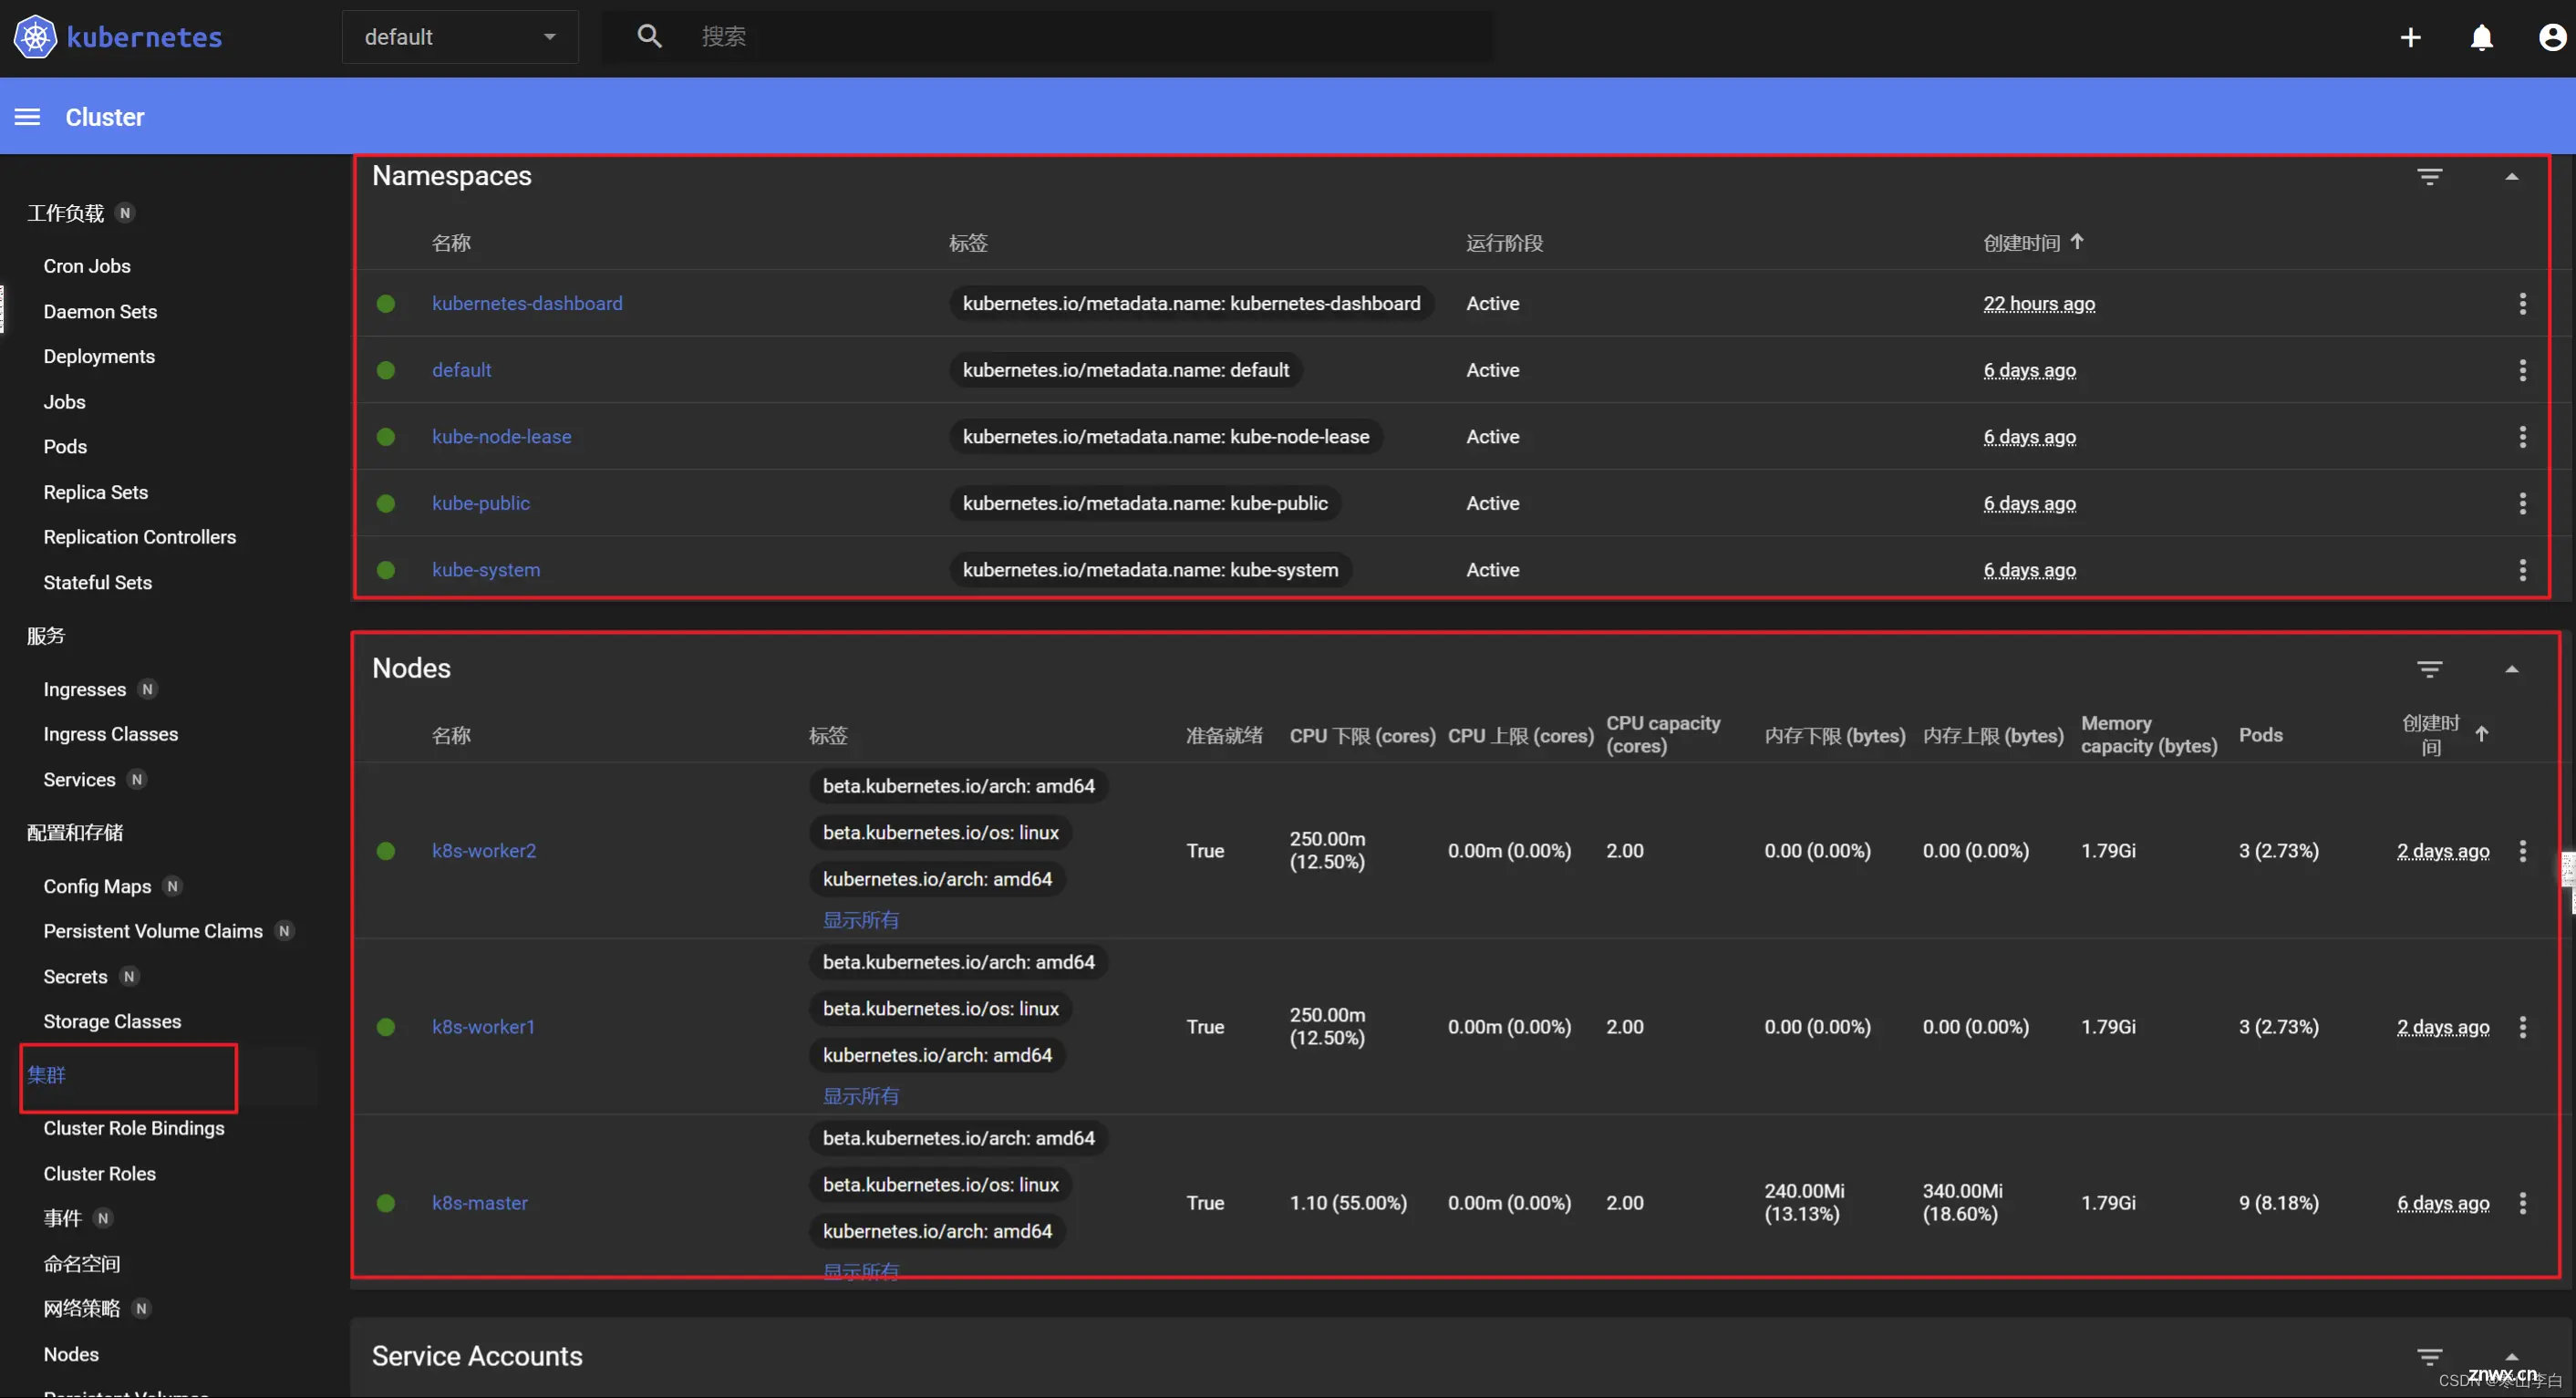The image size is (2576, 1398).
Task: Open default namespace link
Action: 461,370
